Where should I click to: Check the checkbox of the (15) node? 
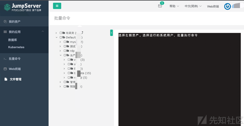pyautogui.click(x=69, y=73)
